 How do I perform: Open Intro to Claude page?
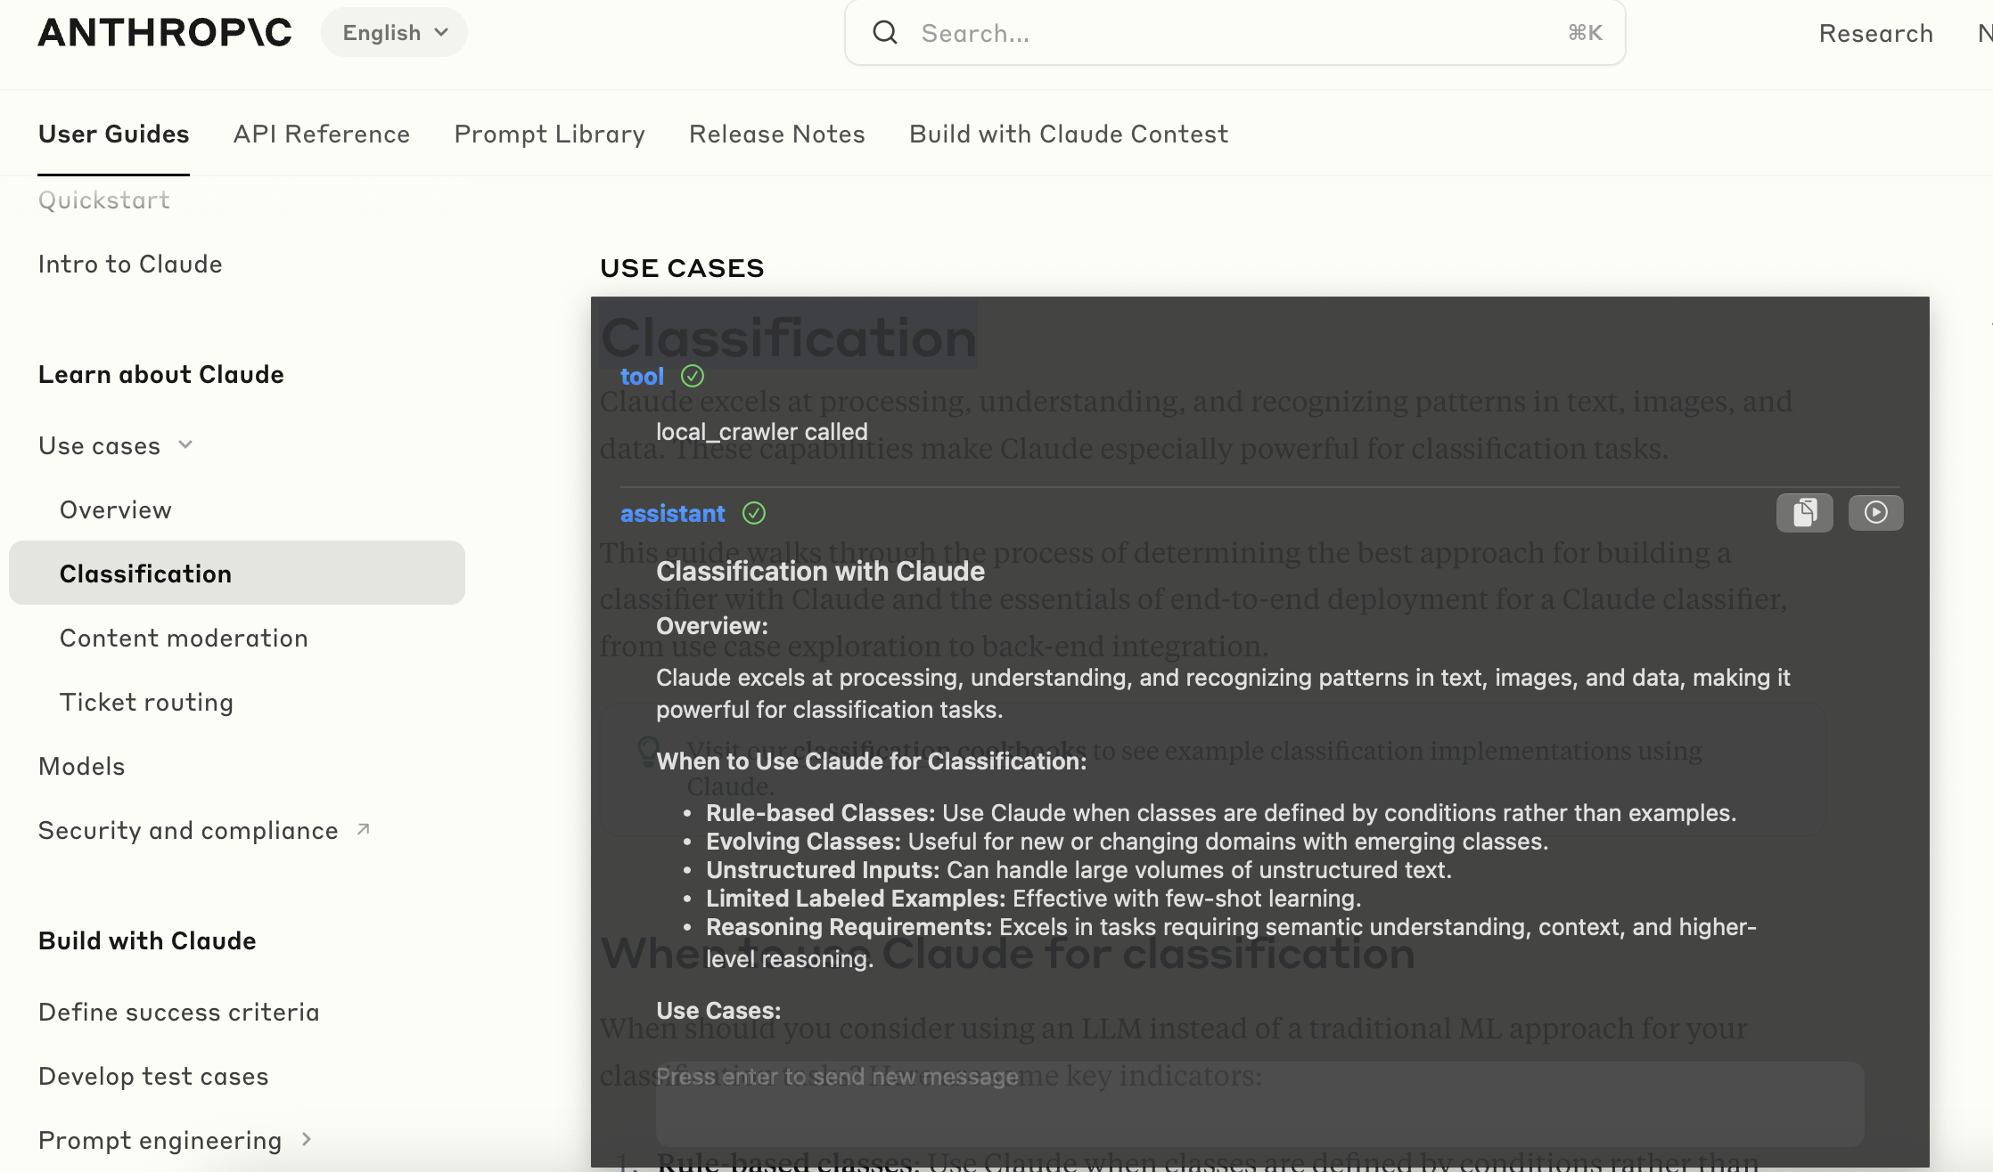point(130,264)
